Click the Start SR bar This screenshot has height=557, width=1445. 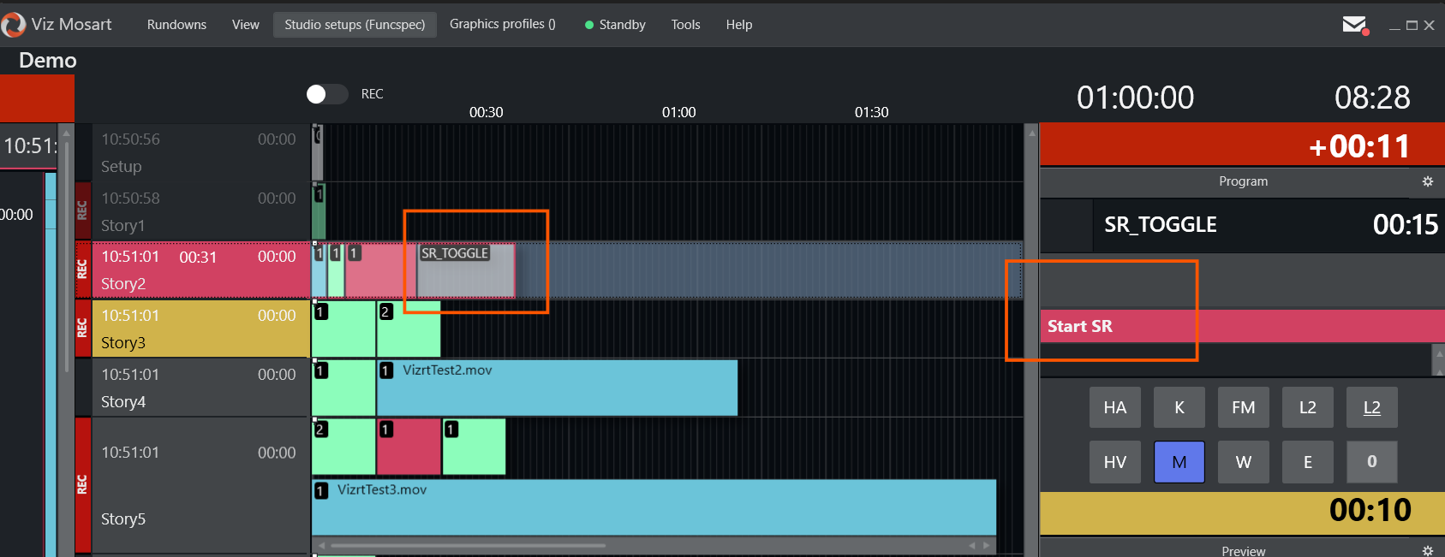tap(1240, 326)
